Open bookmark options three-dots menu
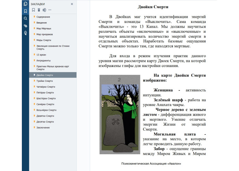 [50, 10]
